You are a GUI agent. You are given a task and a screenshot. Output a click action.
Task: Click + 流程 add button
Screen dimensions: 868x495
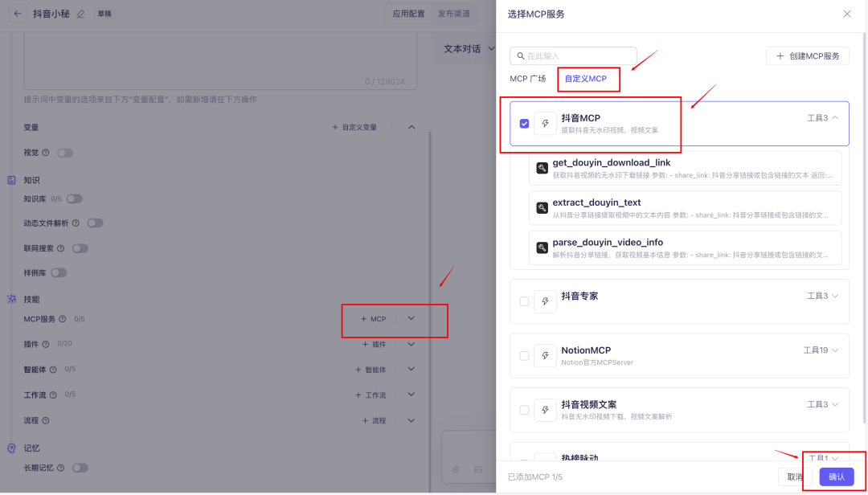[x=375, y=421]
